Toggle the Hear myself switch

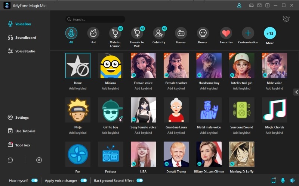coord(34,180)
